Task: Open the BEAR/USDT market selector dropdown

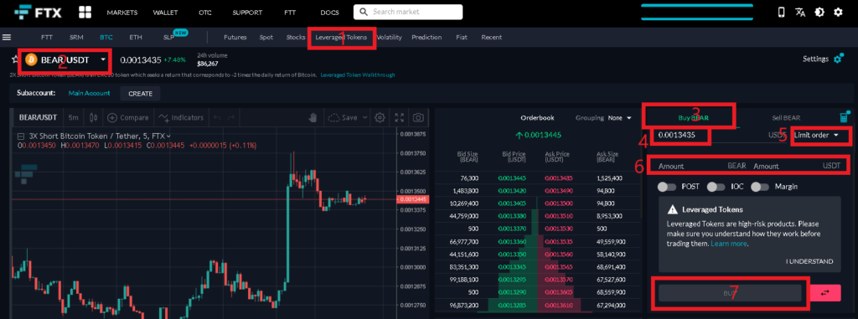Action: pyautogui.click(x=65, y=59)
